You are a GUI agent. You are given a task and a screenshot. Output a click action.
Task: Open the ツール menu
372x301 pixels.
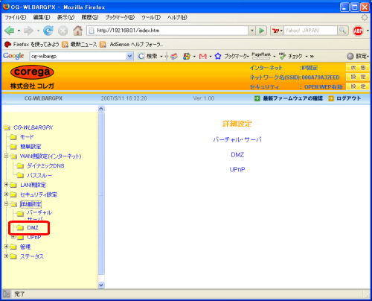(x=151, y=17)
